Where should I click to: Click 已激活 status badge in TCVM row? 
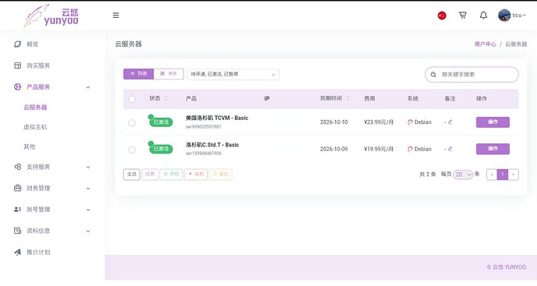pos(161,122)
